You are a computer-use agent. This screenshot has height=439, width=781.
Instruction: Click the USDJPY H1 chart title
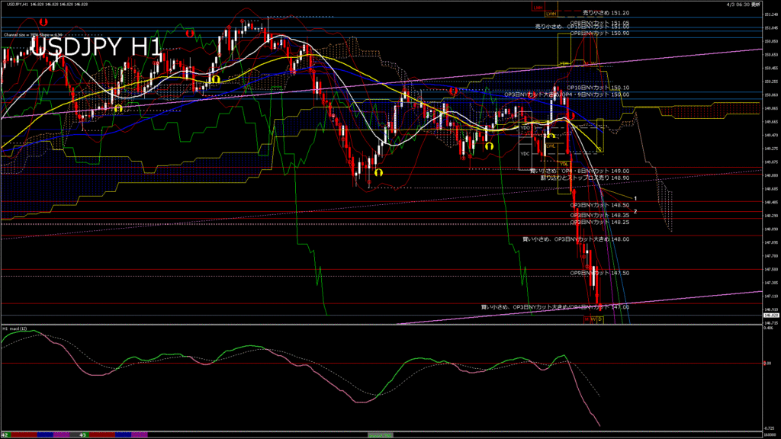tap(96, 48)
